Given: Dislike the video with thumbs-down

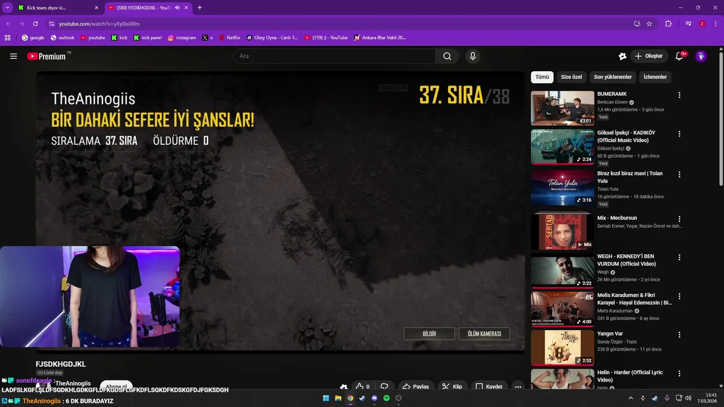Looking at the screenshot, I should 385,387.
